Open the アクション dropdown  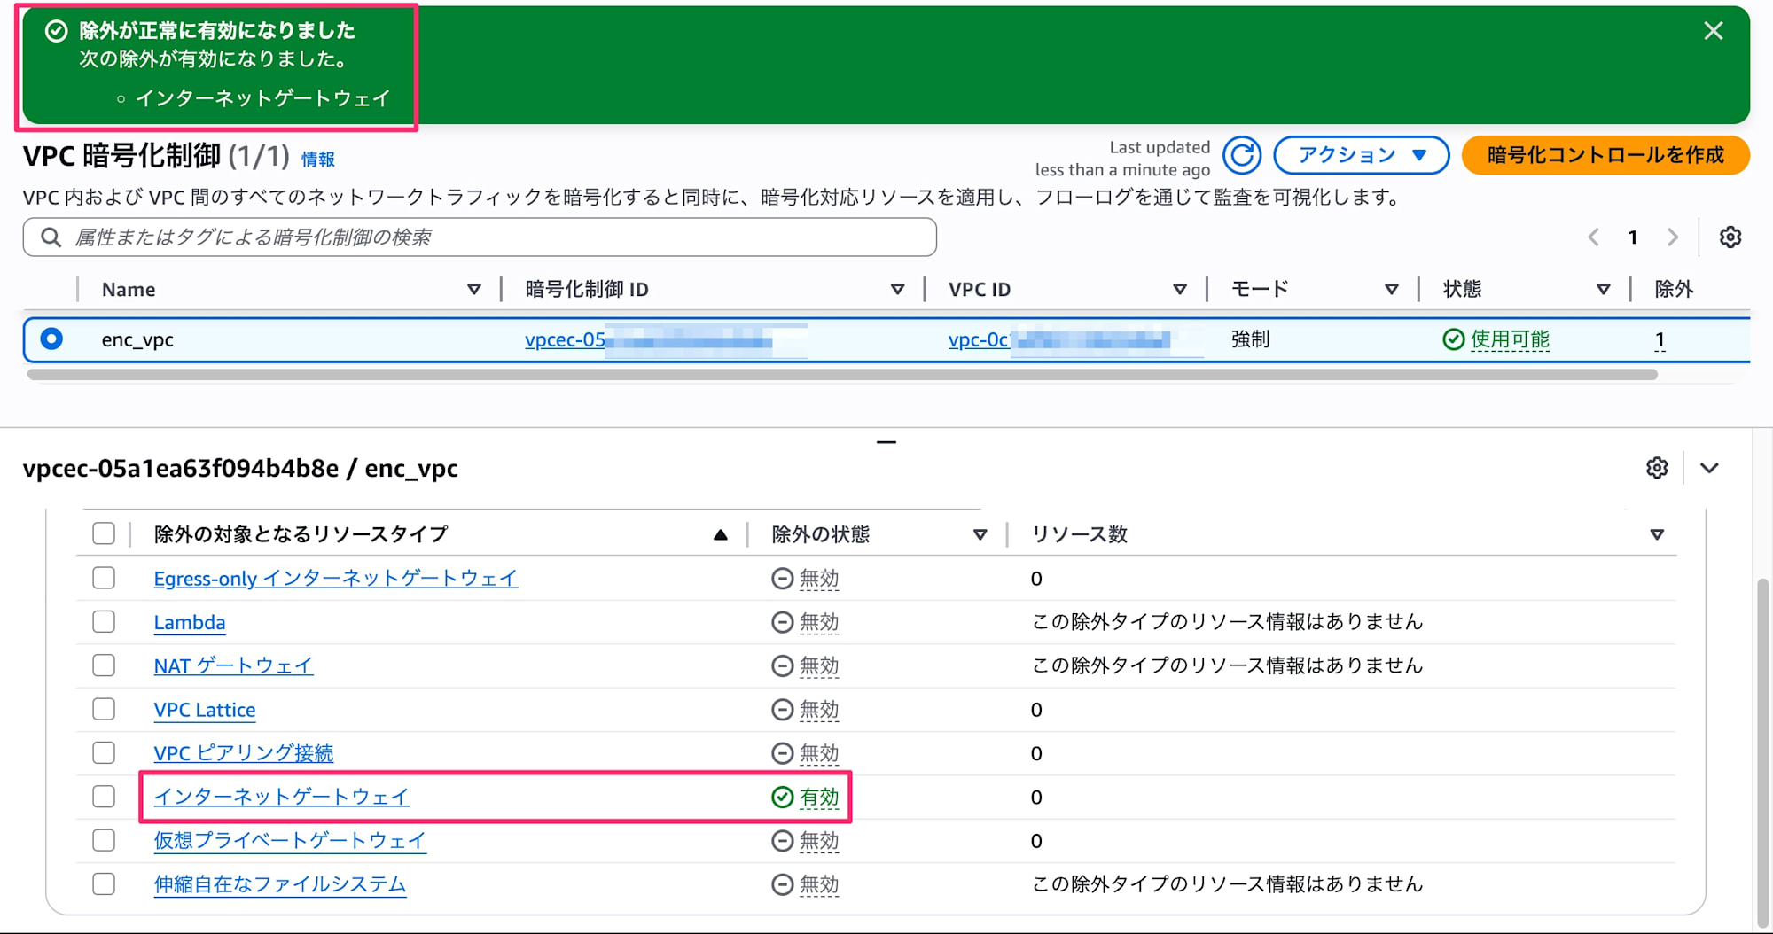pos(1362,154)
